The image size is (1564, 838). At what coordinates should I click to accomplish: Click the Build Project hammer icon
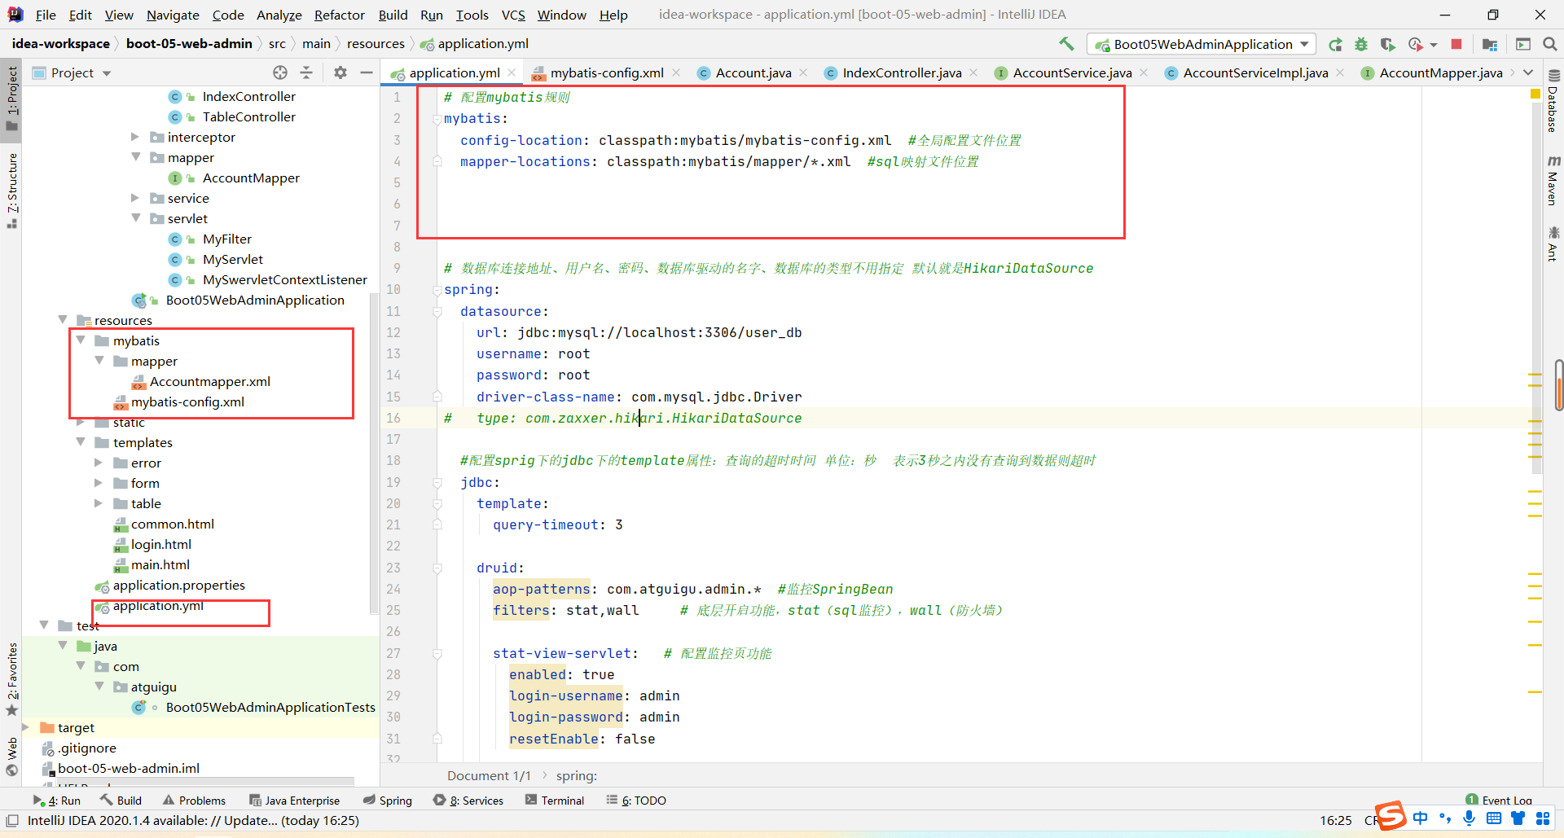pyautogui.click(x=1066, y=44)
